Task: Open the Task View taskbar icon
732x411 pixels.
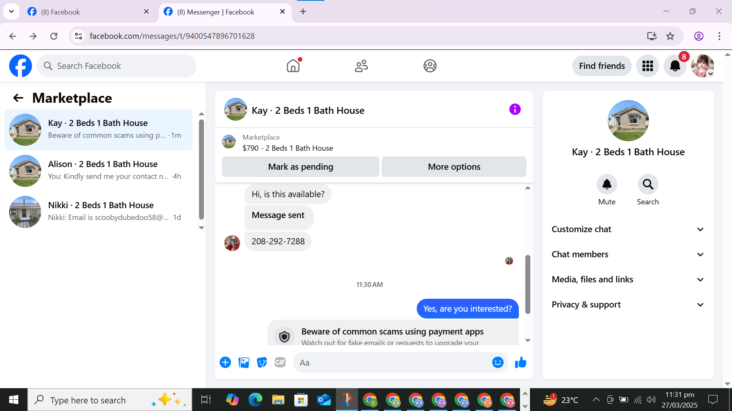Action: 206,400
